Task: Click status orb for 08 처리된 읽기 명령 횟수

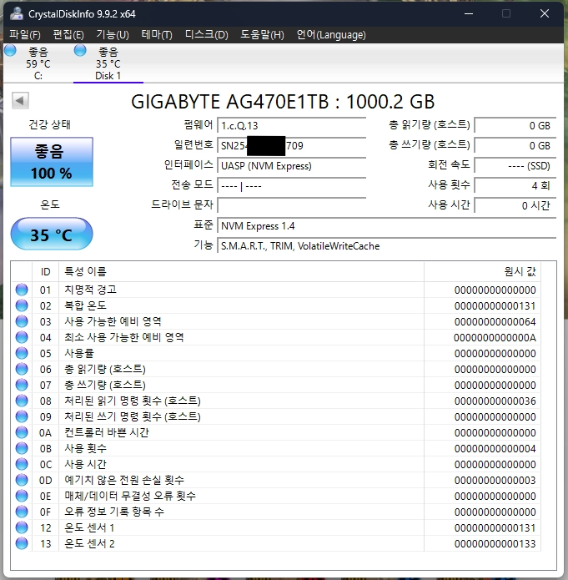Action: (22, 401)
